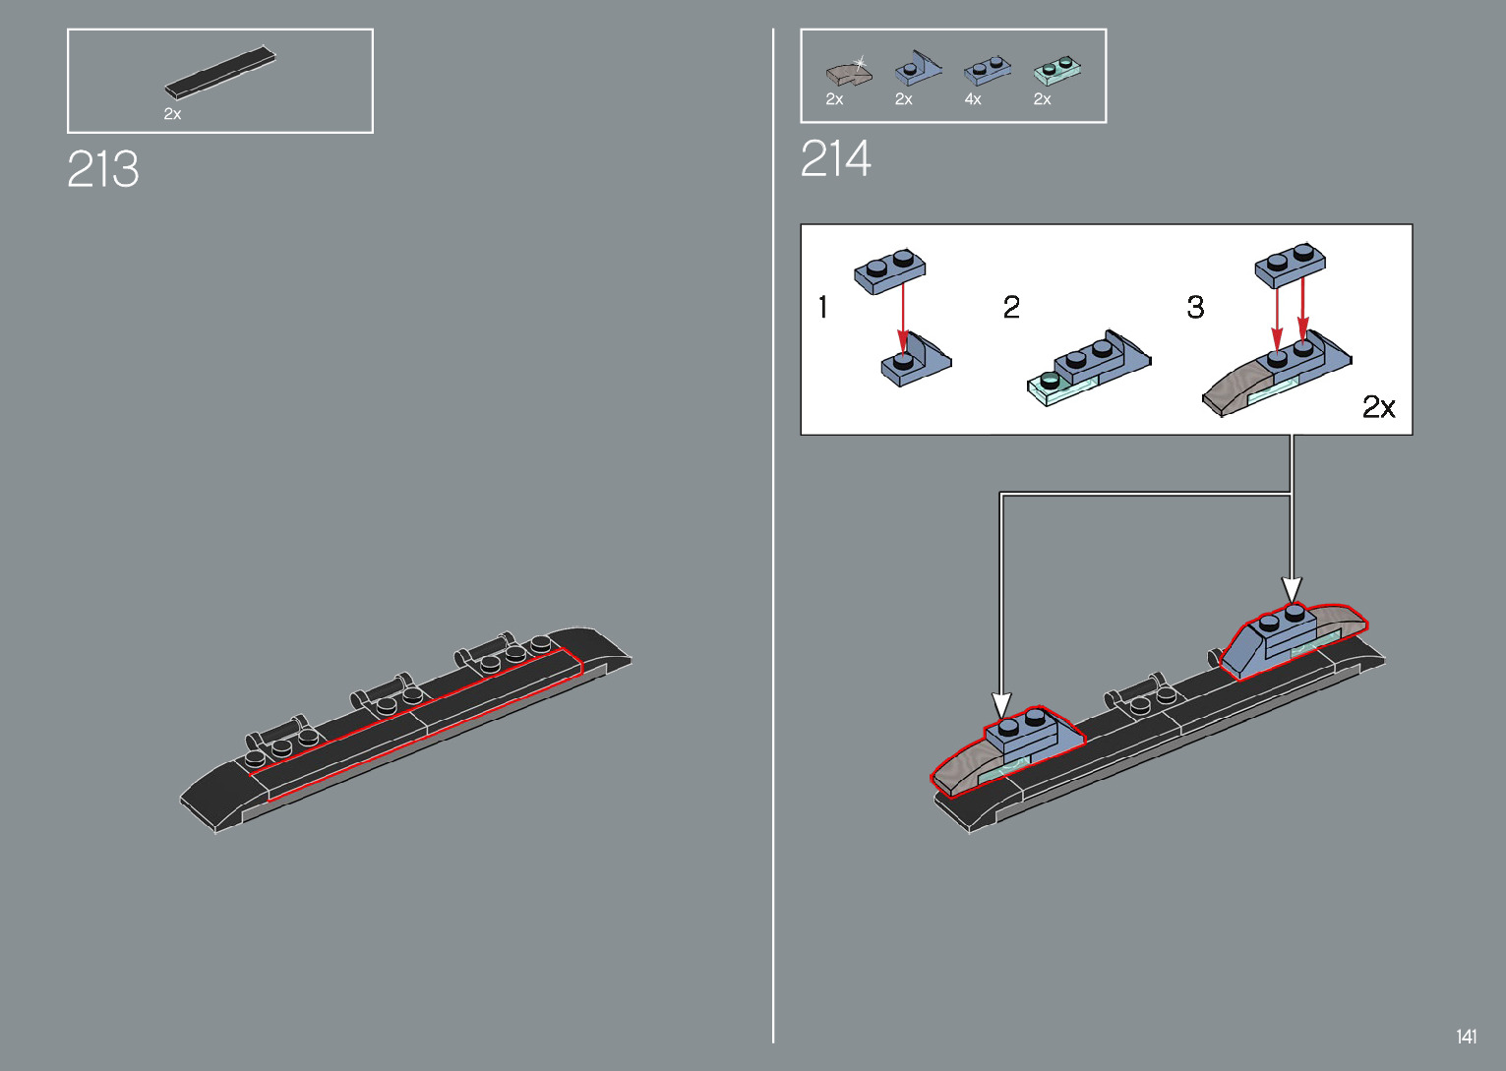This screenshot has height=1071, width=1506.
Task: Click the large black 2x label in the sub-assembly box
Action: (x=1378, y=407)
